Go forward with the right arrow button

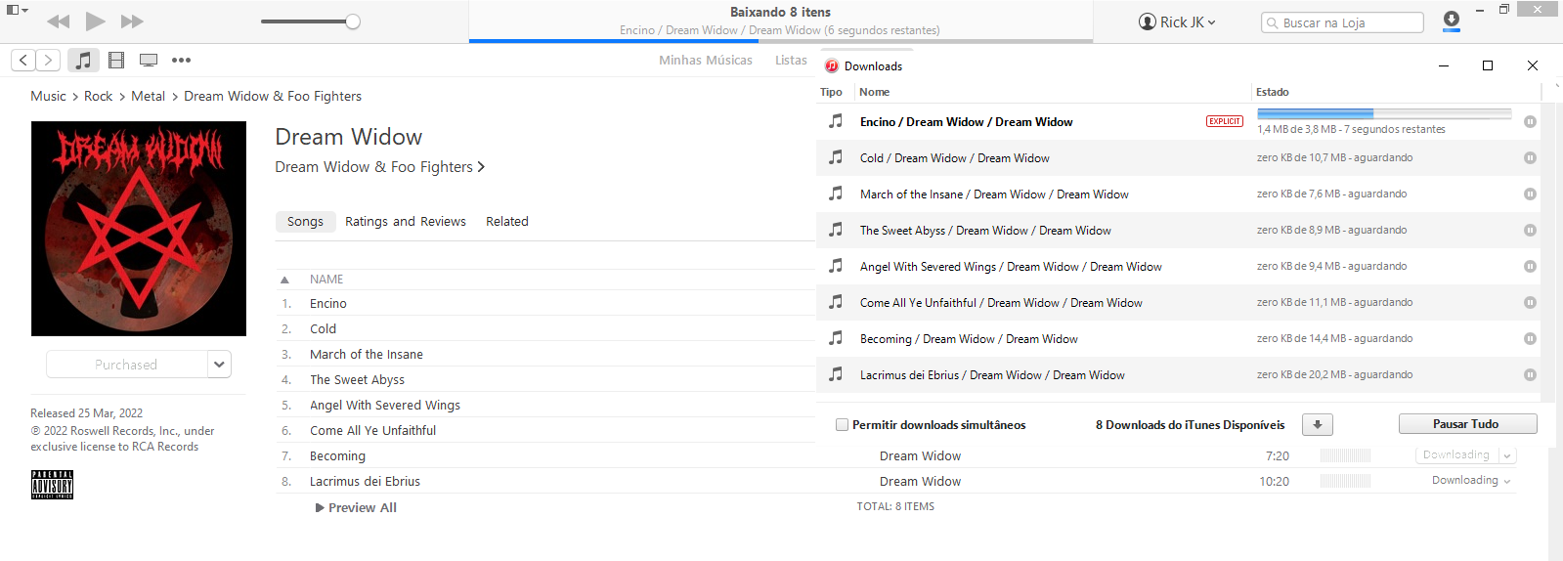click(x=48, y=60)
